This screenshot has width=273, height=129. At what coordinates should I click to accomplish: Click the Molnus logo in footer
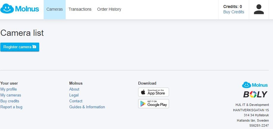pos(255,85)
